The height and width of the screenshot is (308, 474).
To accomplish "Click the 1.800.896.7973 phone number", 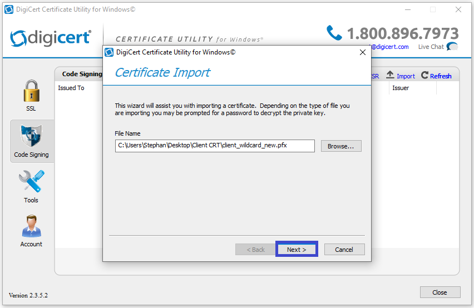I will [403, 33].
